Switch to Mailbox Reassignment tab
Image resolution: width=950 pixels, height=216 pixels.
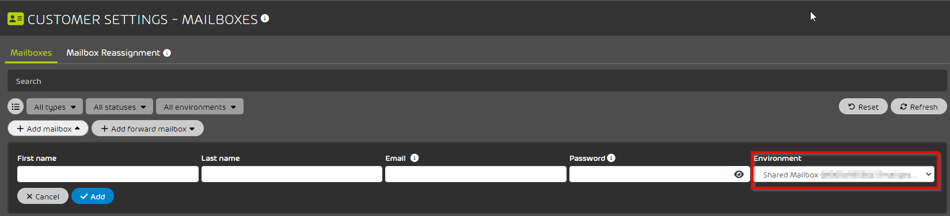113,53
